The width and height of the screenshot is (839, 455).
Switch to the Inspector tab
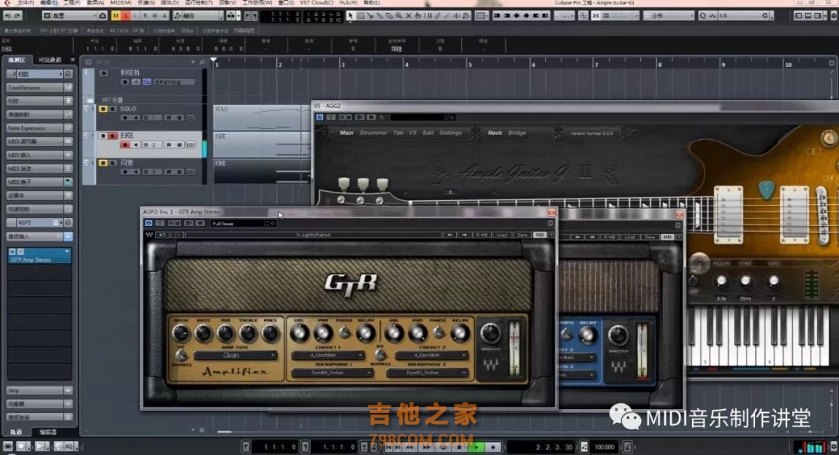pyautogui.click(x=17, y=60)
